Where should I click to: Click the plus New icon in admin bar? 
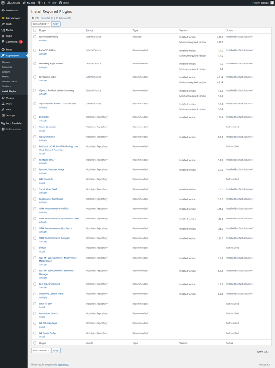point(49,3)
